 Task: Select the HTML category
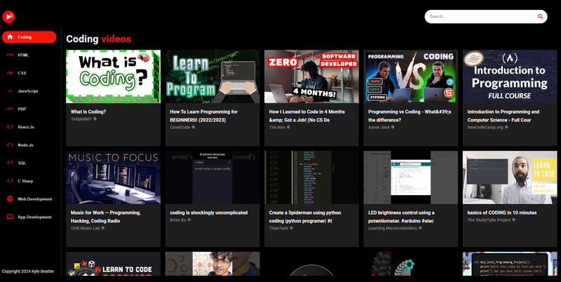pyautogui.click(x=29, y=55)
